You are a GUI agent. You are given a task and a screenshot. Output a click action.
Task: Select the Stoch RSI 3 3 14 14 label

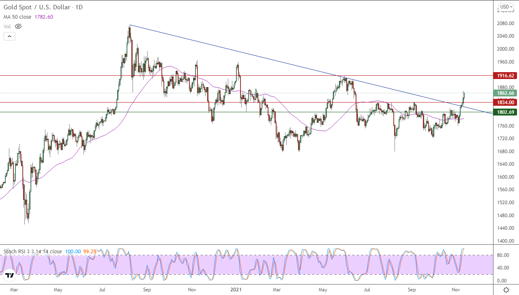coord(32,251)
